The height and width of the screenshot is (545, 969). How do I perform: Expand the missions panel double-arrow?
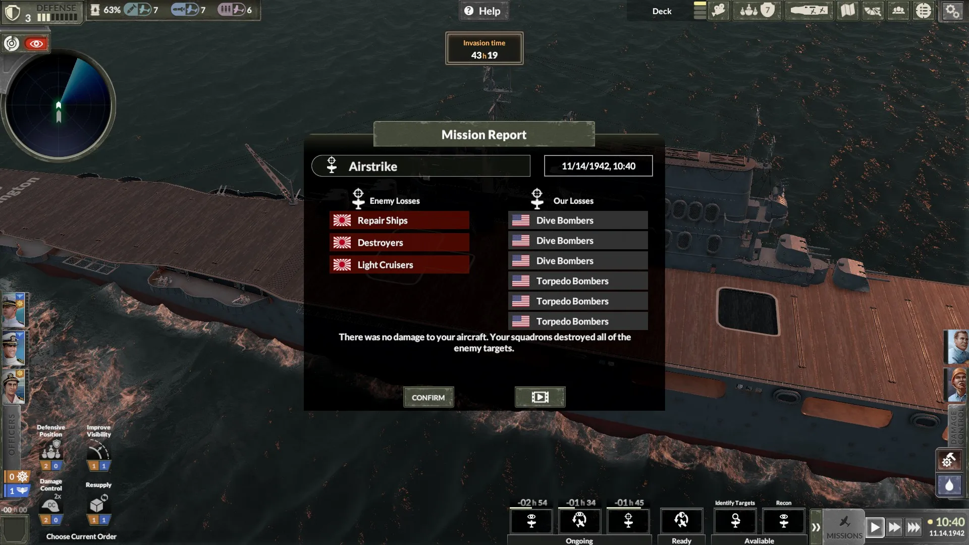tap(816, 527)
